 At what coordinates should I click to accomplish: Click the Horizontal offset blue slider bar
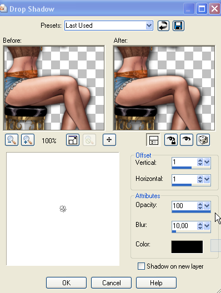click(182, 185)
